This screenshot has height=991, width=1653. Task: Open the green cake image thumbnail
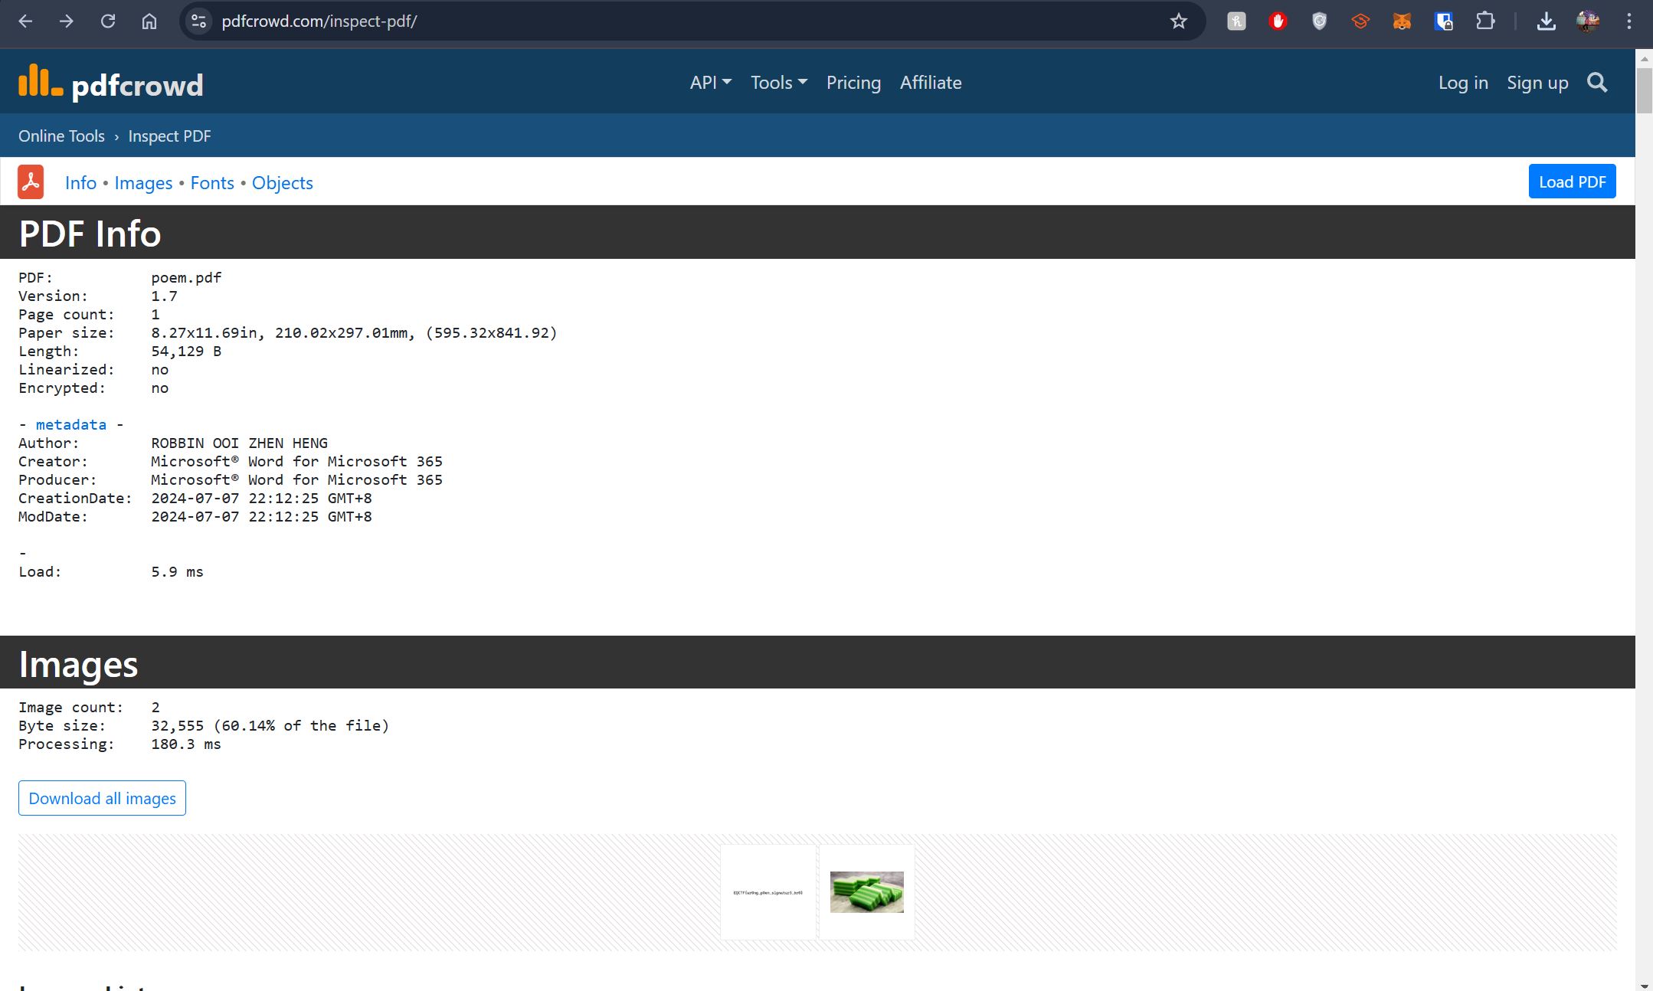[866, 891]
